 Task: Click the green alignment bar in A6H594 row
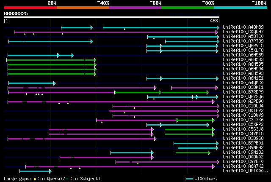[52, 70]
